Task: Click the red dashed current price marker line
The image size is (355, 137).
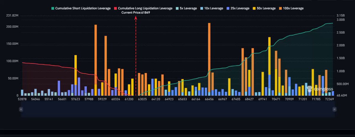Action: (136, 56)
